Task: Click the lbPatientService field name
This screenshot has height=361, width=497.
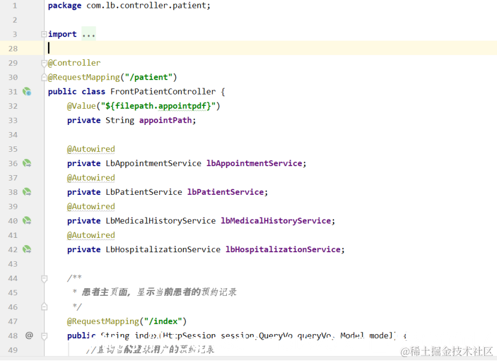Action: coord(225,192)
